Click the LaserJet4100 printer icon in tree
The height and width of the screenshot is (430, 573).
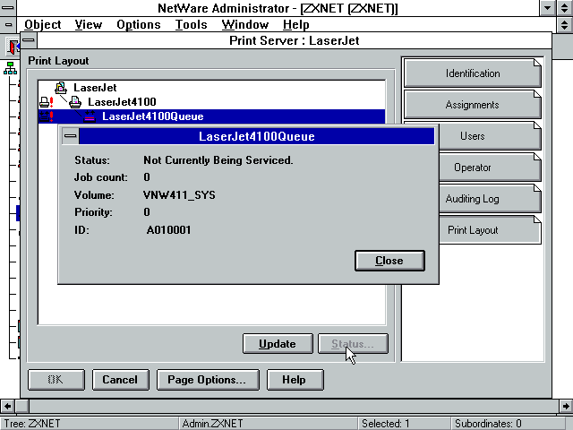(75, 102)
